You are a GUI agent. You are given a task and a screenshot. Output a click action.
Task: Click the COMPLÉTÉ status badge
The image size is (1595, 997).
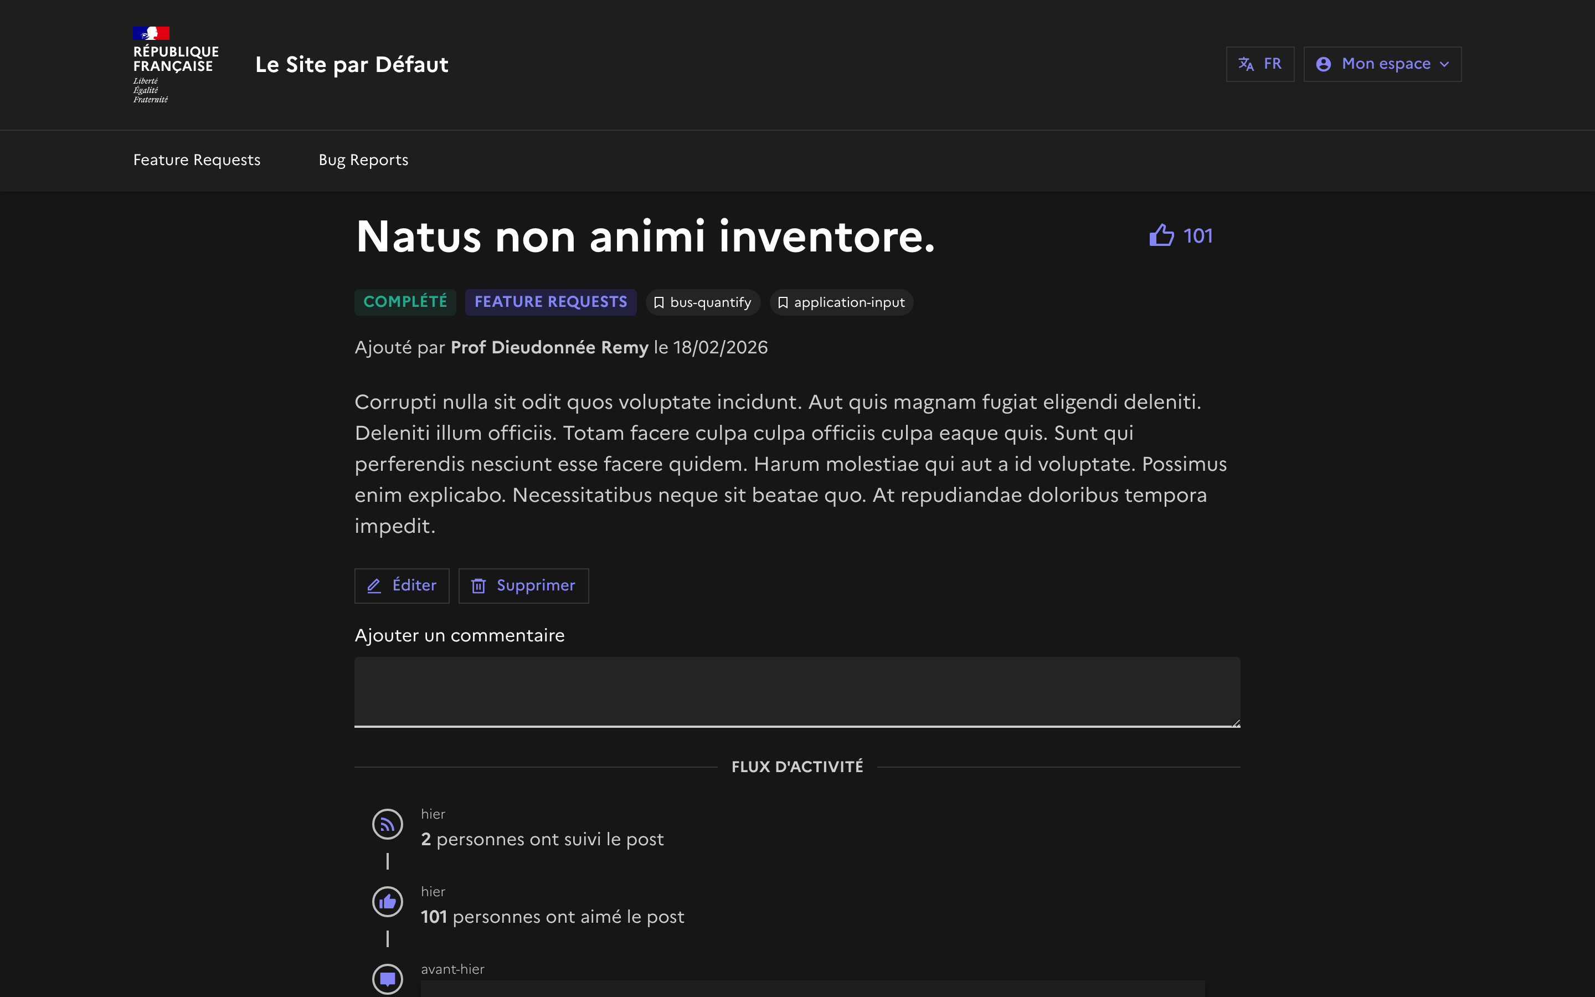click(405, 302)
